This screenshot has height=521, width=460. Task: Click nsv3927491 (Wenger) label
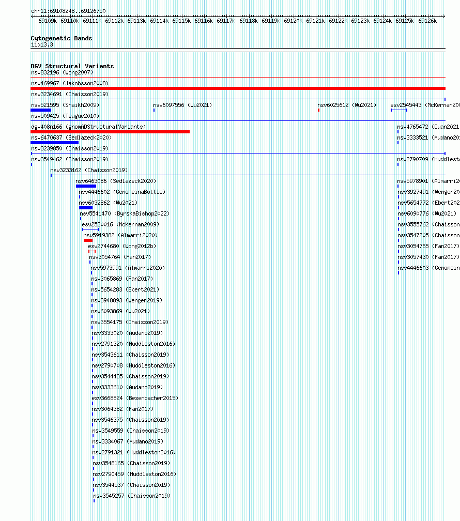[x=429, y=192]
